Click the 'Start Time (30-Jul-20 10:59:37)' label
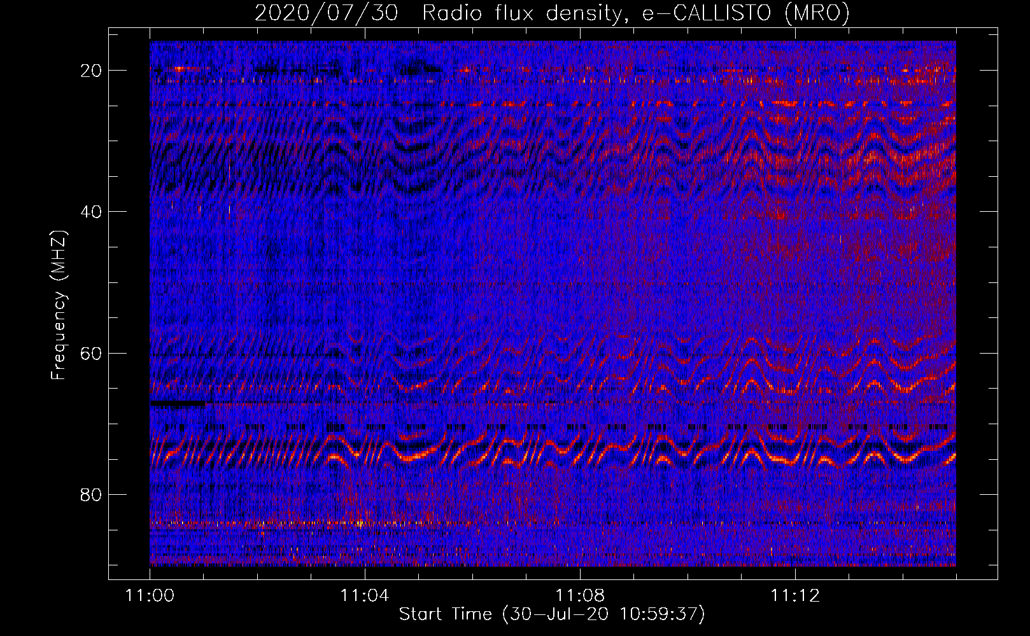This screenshot has height=636, width=1030. 552,614
